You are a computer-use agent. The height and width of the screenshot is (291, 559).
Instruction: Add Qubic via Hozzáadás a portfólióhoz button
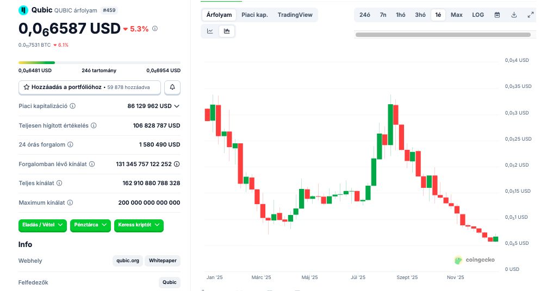pyautogui.click(x=90, y=87)
